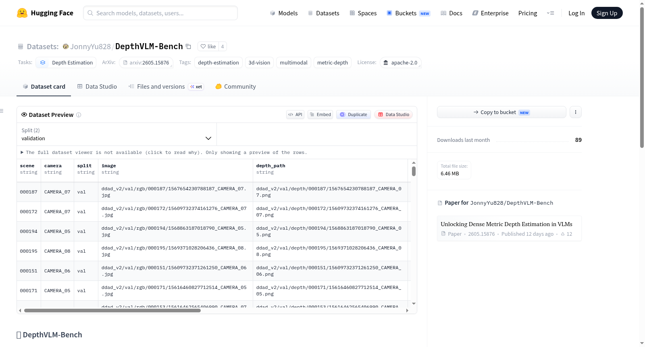Expand the viewer not available notice
The image size is (645, 347).
pos(164,152)
